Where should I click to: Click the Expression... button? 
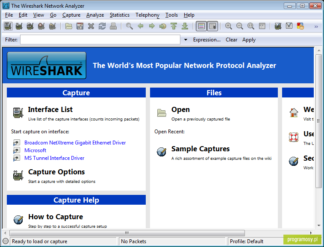pyautogui.click(x=207, y=40)
